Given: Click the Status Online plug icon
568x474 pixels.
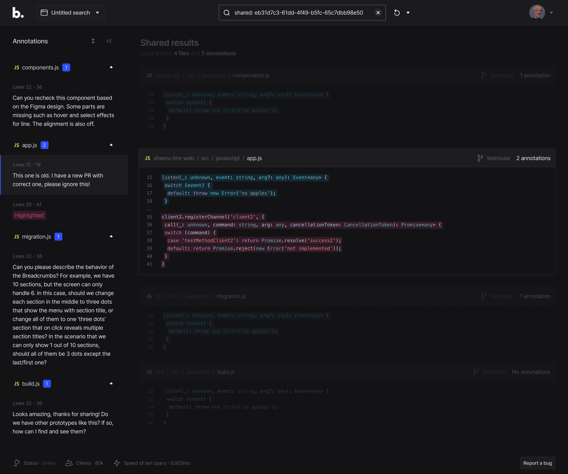Looking at the screenshot, I should (17, 463).
